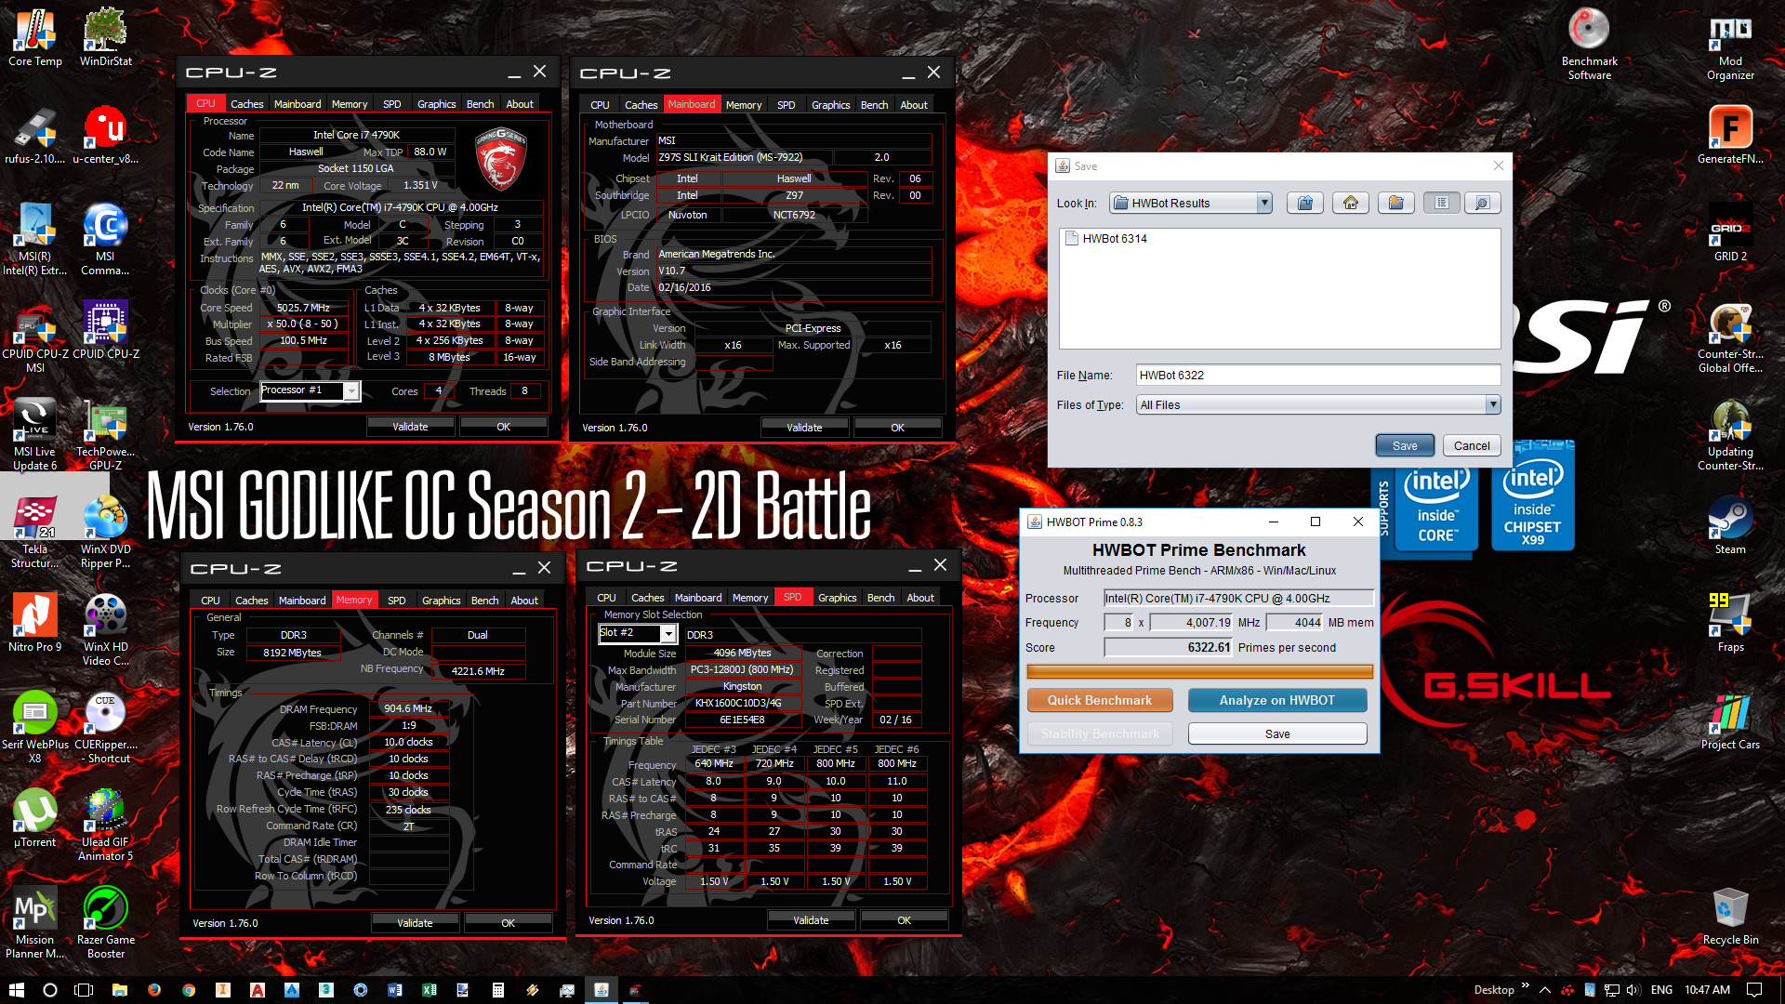Viewport: 1785px width, 1004px height.
Task: Click the Windows Start button
Action: [16, 990]
